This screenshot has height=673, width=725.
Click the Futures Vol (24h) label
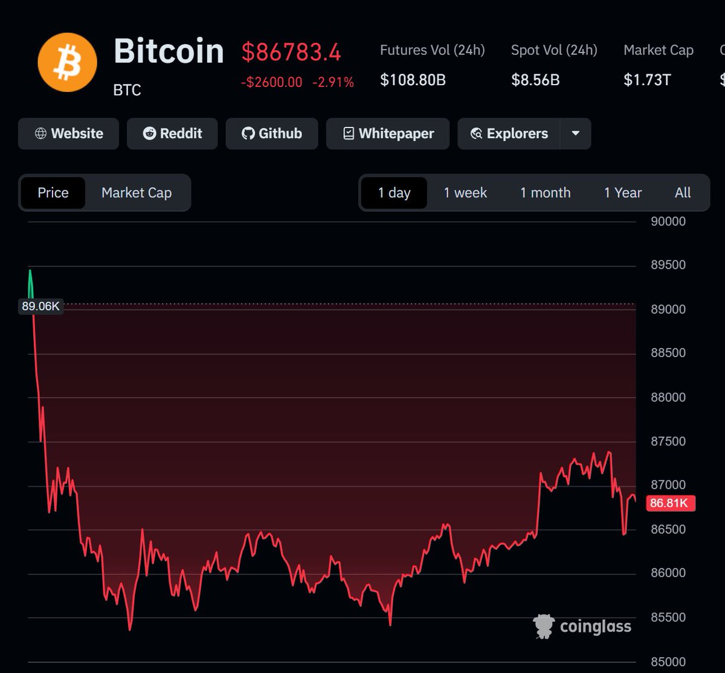pos(433,50)
